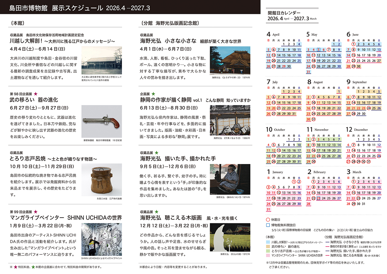Click the 〔本館〕 section heading

17,23
